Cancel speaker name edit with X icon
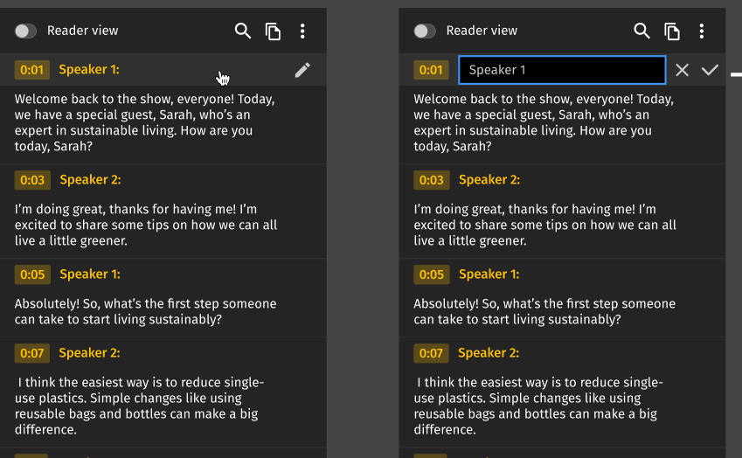This screenshot has height=458, width=742. pos(683,70)
